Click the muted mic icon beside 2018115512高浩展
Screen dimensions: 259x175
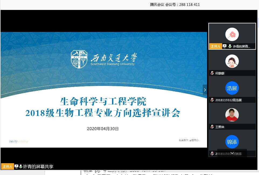212,100
